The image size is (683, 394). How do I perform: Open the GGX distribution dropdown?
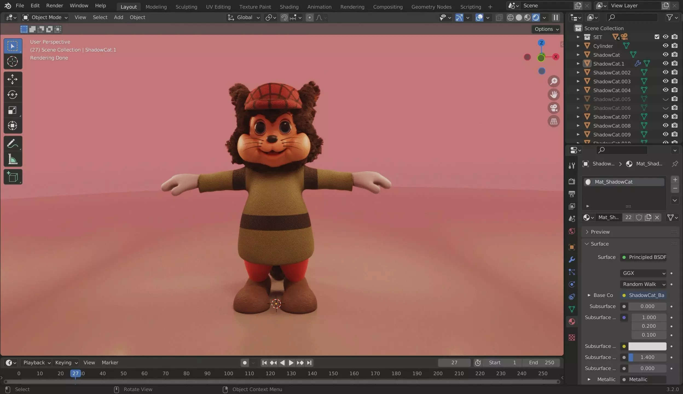(643, 273)
